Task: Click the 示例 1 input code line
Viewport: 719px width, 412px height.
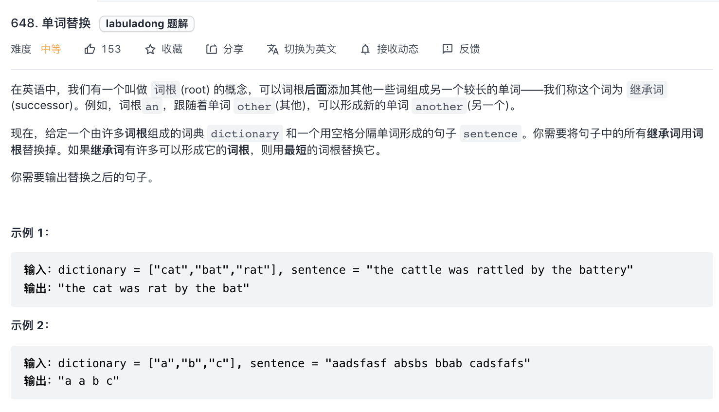Action: tap(328, 270)
